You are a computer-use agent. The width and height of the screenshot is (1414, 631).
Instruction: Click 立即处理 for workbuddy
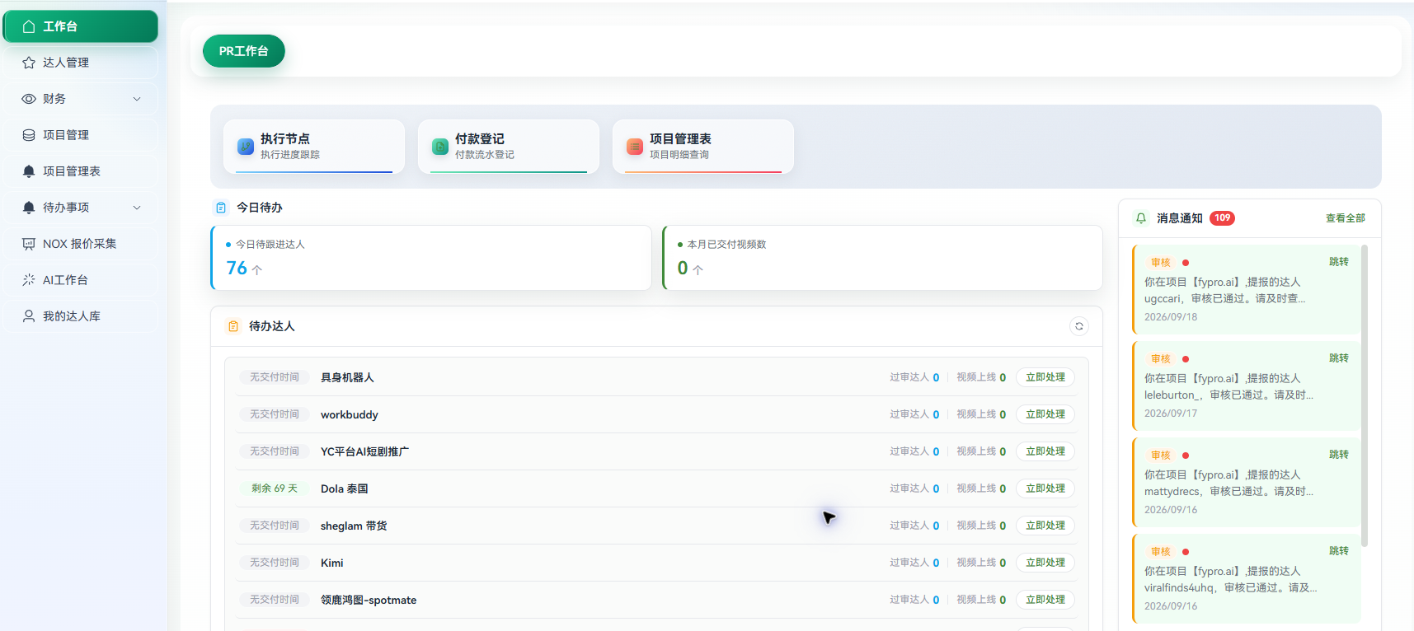1045,414
